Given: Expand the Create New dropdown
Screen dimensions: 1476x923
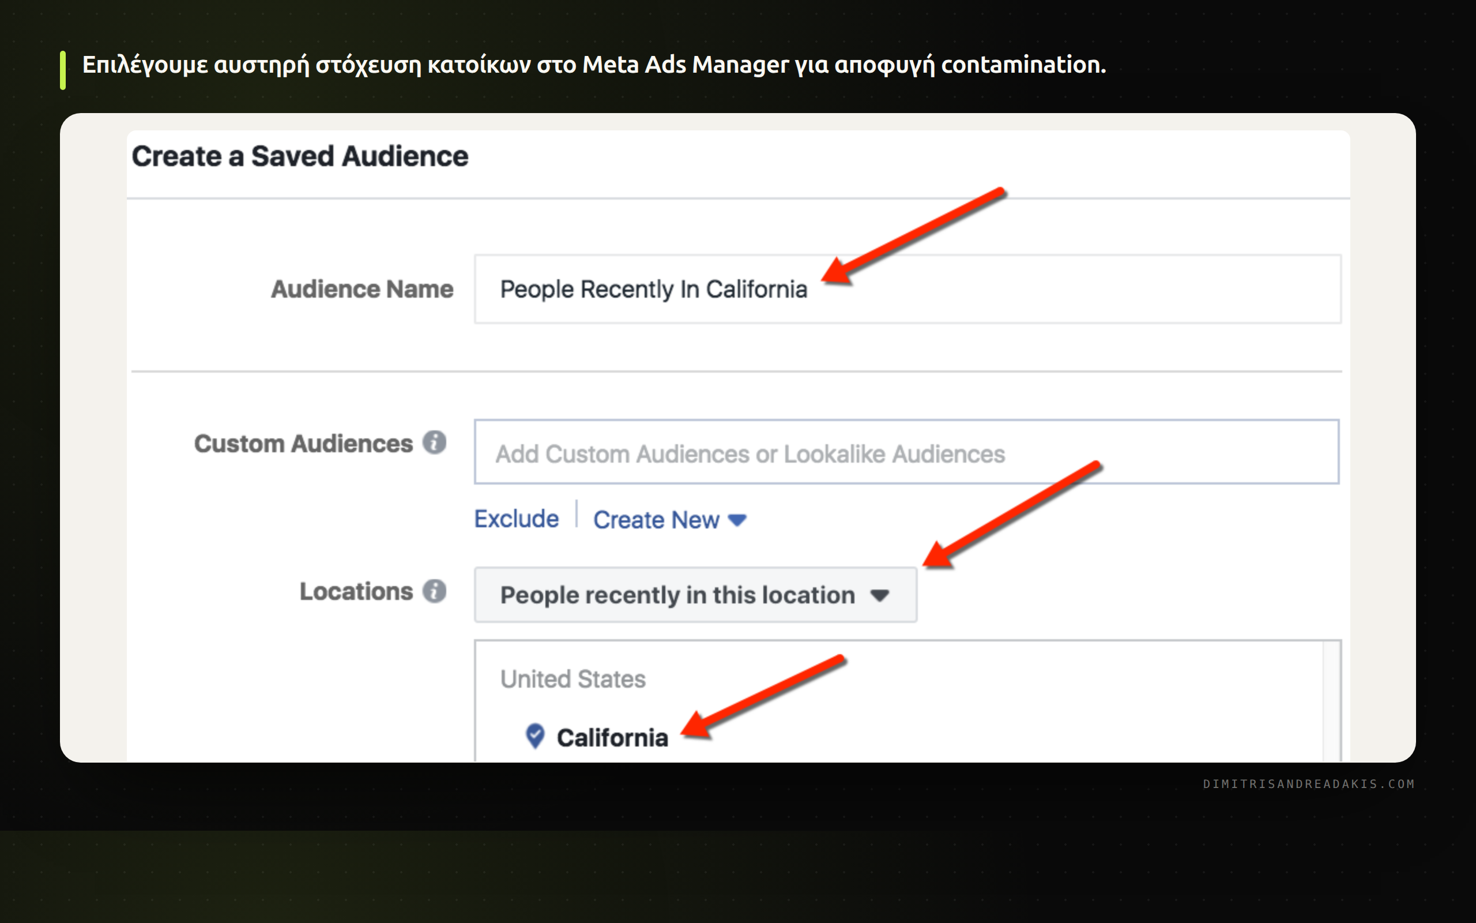Looking at the screenshot, I should coord(670,520).
